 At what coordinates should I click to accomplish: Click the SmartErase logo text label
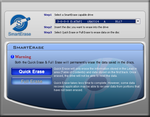pos(20,34)
